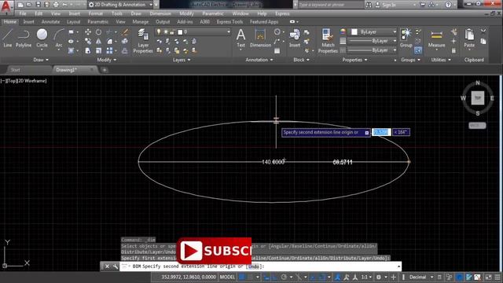Expand the Annotation panel
This screenshot has height=283, width=503.
pos(259,60)
